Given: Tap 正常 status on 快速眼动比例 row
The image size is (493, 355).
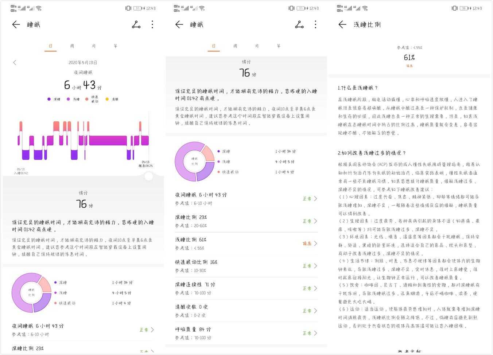Looking at the screenshot, I should click(307, 266).
